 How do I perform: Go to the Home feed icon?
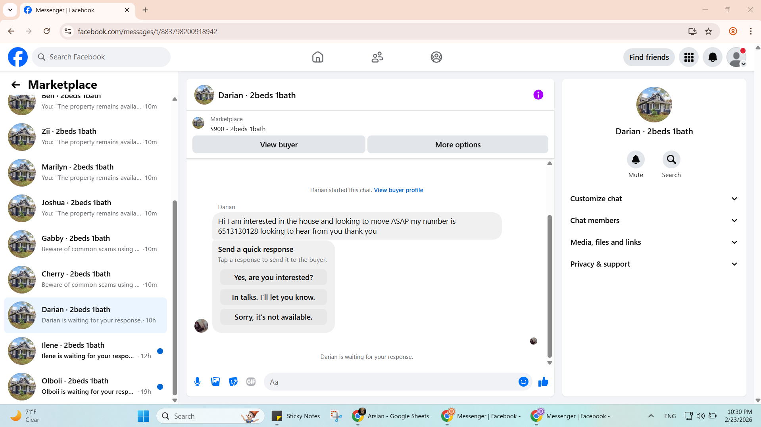pyautogui.click(x=317, y=57)
